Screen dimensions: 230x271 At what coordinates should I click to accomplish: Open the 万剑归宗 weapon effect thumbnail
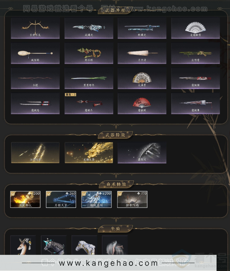[35, 152]
